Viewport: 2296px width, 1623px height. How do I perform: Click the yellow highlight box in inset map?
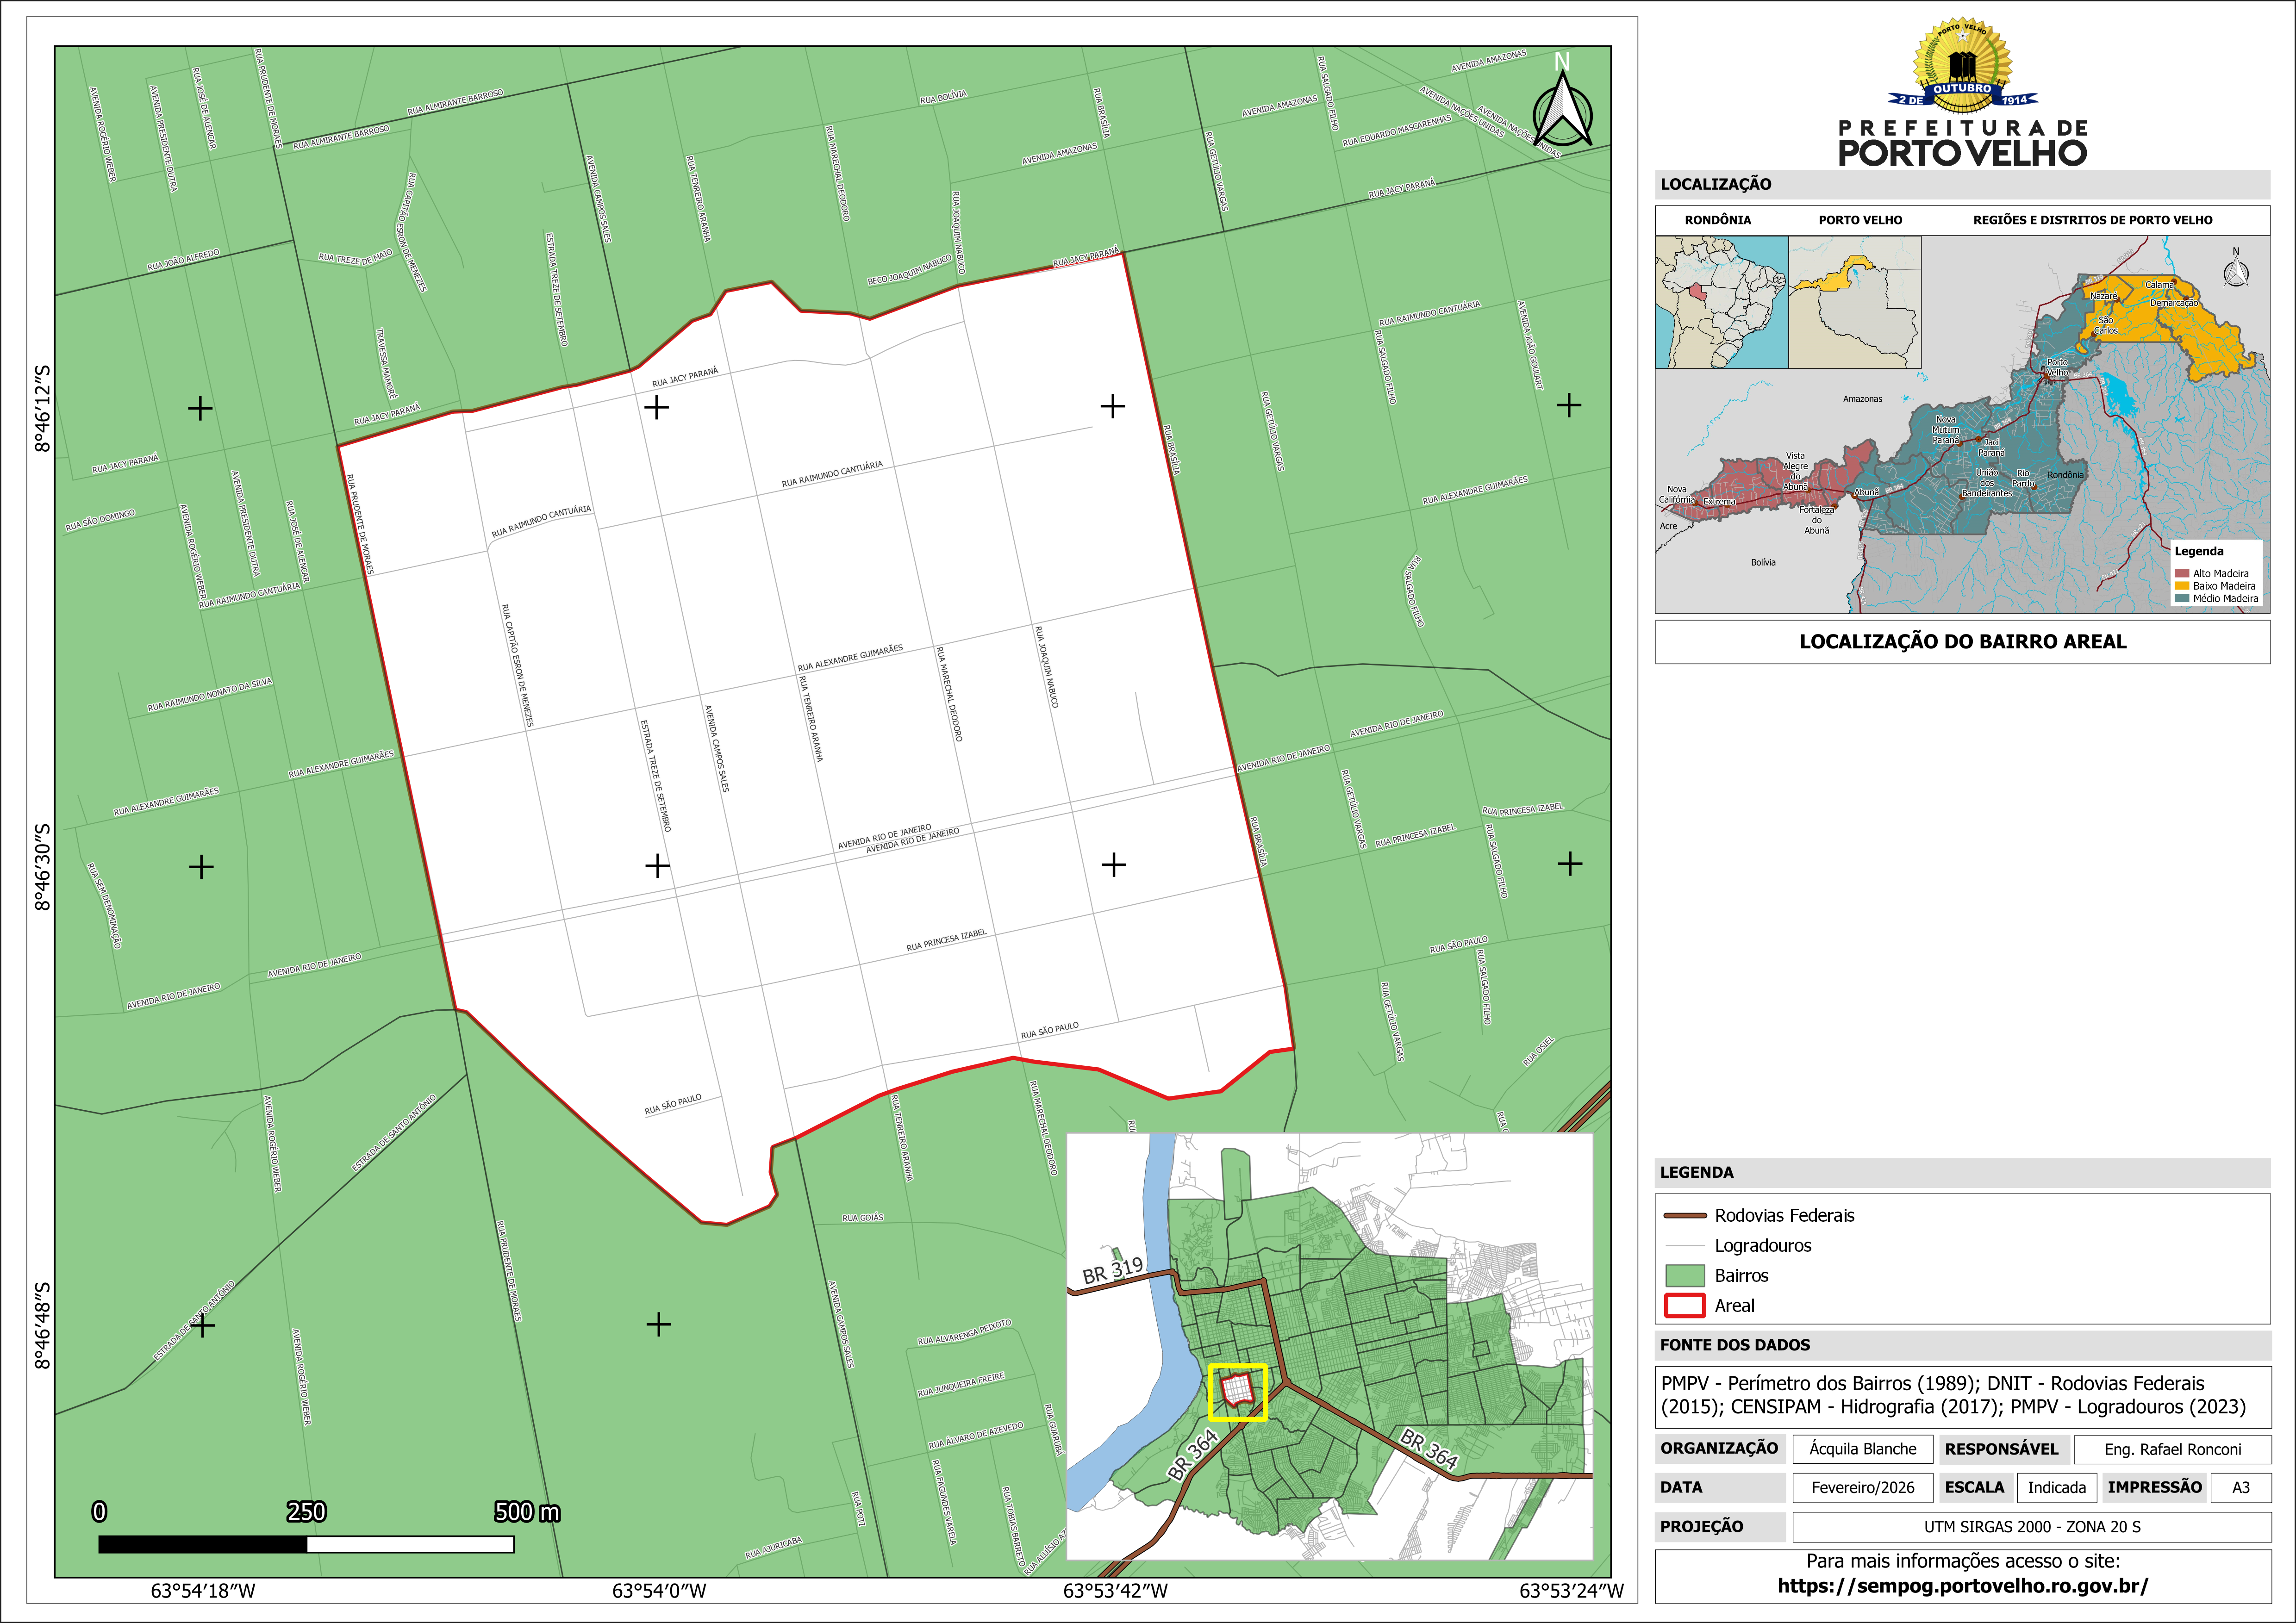tap(1237, 1392)
